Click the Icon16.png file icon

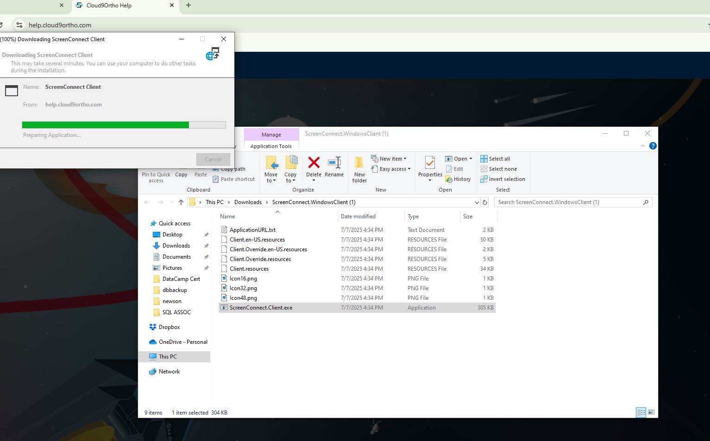[224, 279]
